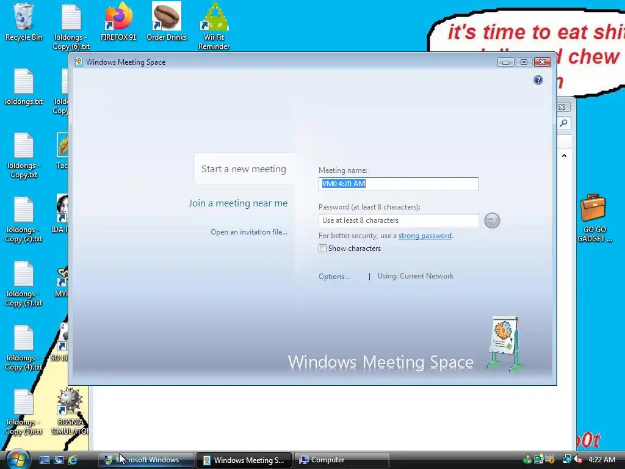The height and width of the screenshot is (469, 625).
Task: Click the Show Desktop quick launch icon
Action: pos(44,460)
